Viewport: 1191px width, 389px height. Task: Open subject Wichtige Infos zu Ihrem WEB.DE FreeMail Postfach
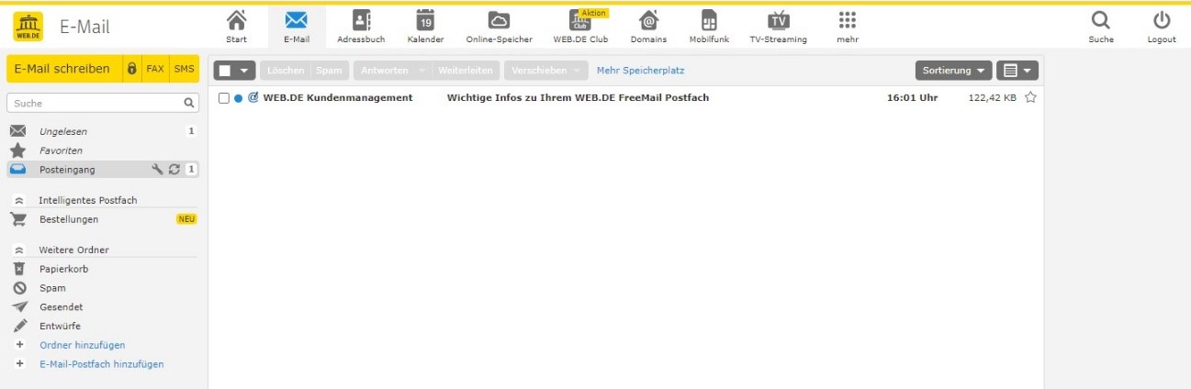coord(578,98)
